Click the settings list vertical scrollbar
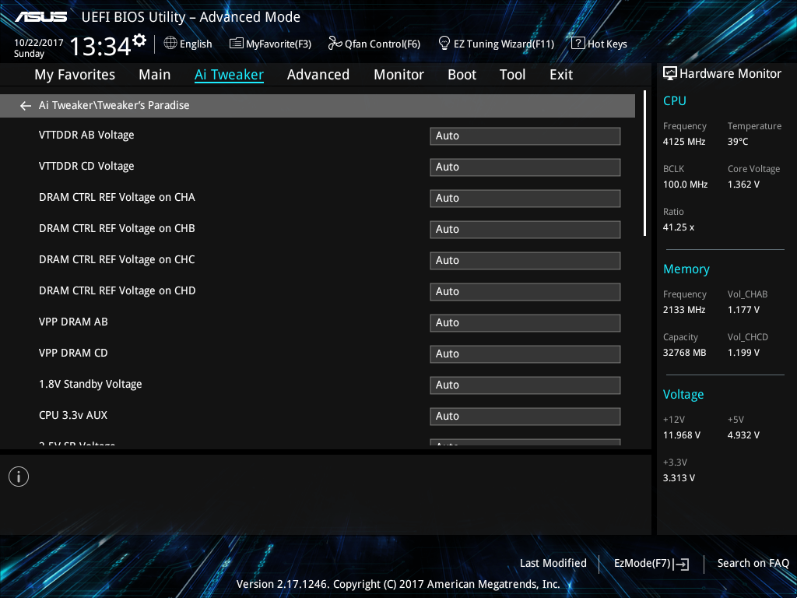The height and width of the screenshot is (598, 797). click(x=644, y=164)
